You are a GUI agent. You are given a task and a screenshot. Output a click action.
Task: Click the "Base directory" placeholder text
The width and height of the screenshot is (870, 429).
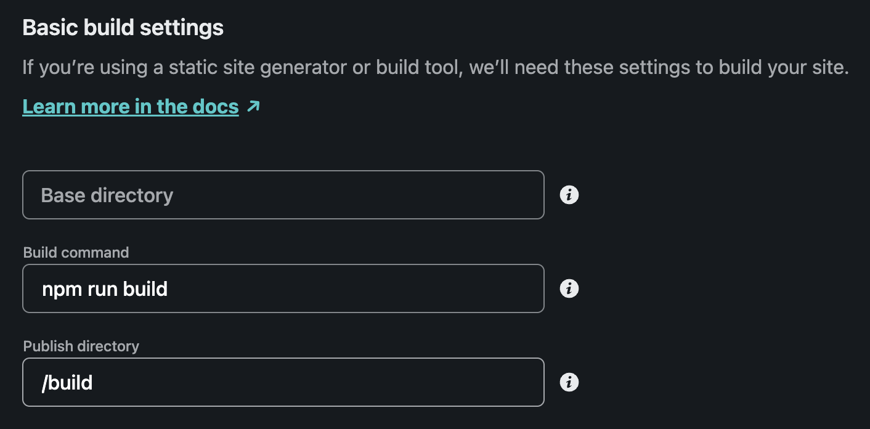point(107,195)
